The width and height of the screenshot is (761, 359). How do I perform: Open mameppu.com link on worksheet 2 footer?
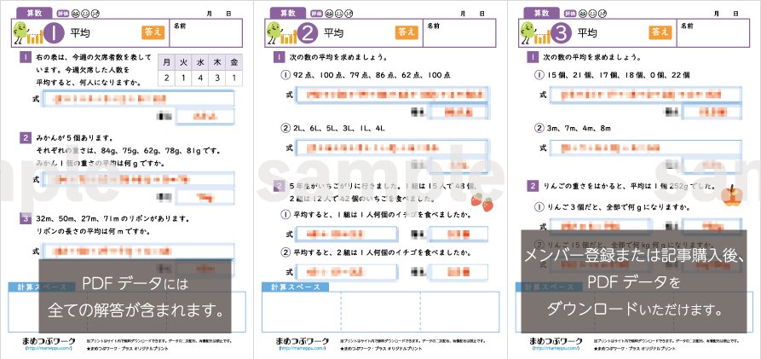pos(302,349)
